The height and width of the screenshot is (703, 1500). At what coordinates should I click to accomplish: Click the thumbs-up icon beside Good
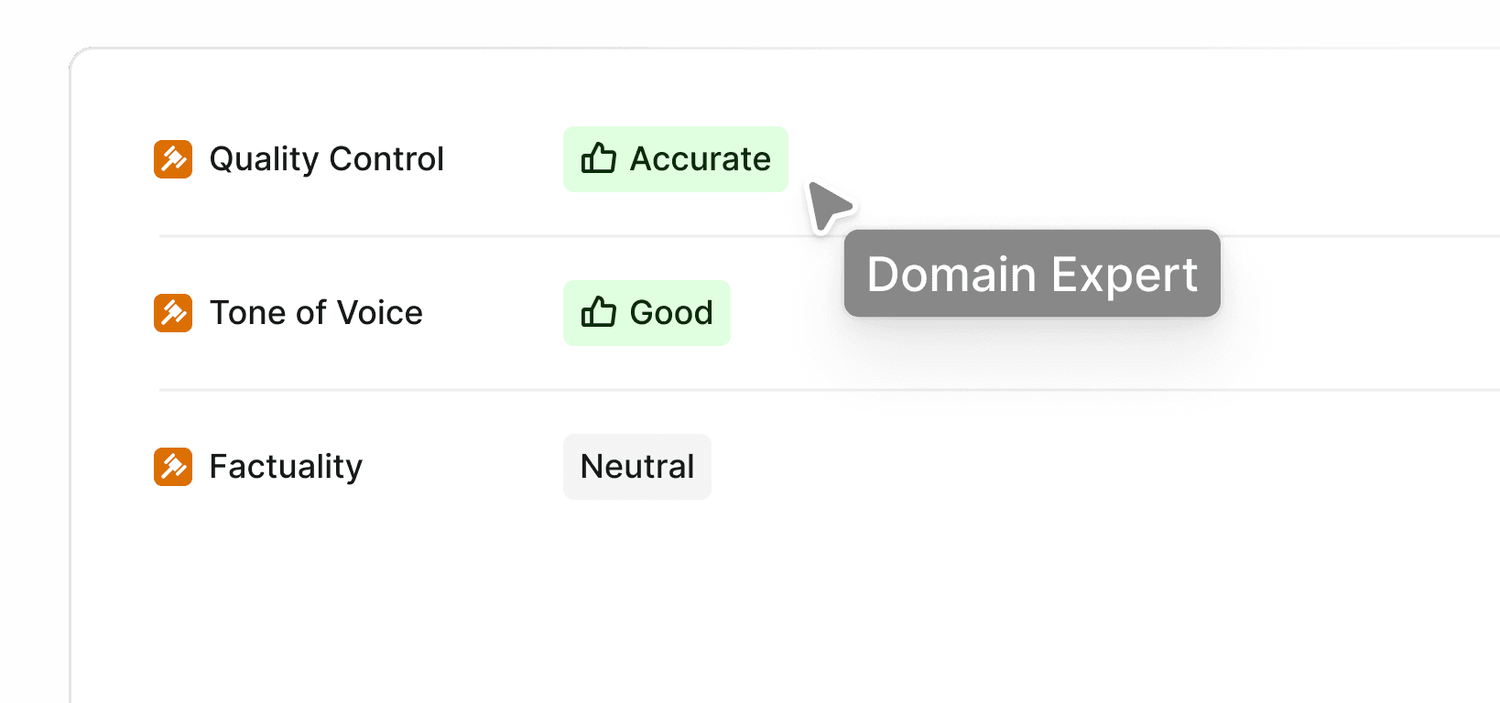click(598, 313)
